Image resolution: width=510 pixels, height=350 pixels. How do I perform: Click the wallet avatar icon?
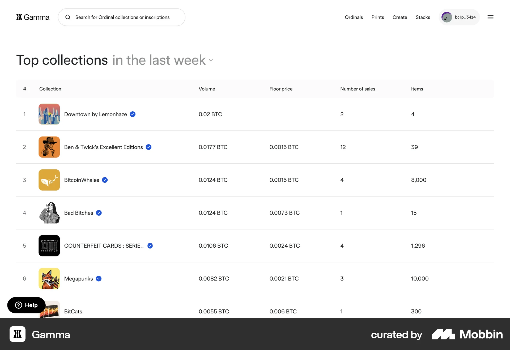(447, 17)
